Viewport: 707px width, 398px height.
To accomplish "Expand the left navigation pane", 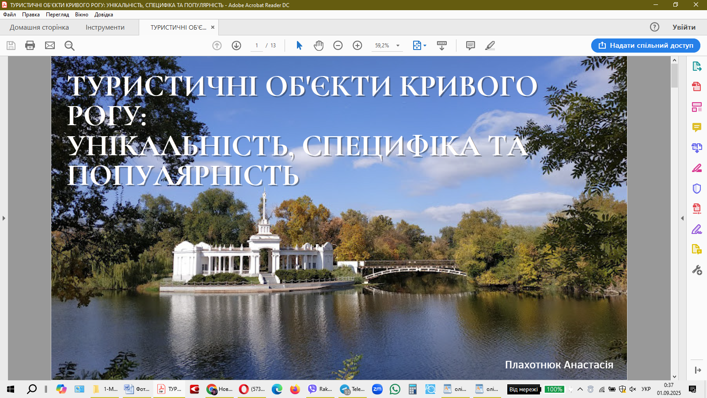I will [4, 218].
